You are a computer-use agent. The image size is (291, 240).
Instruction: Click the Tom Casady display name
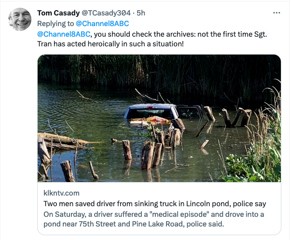point(58,13)
